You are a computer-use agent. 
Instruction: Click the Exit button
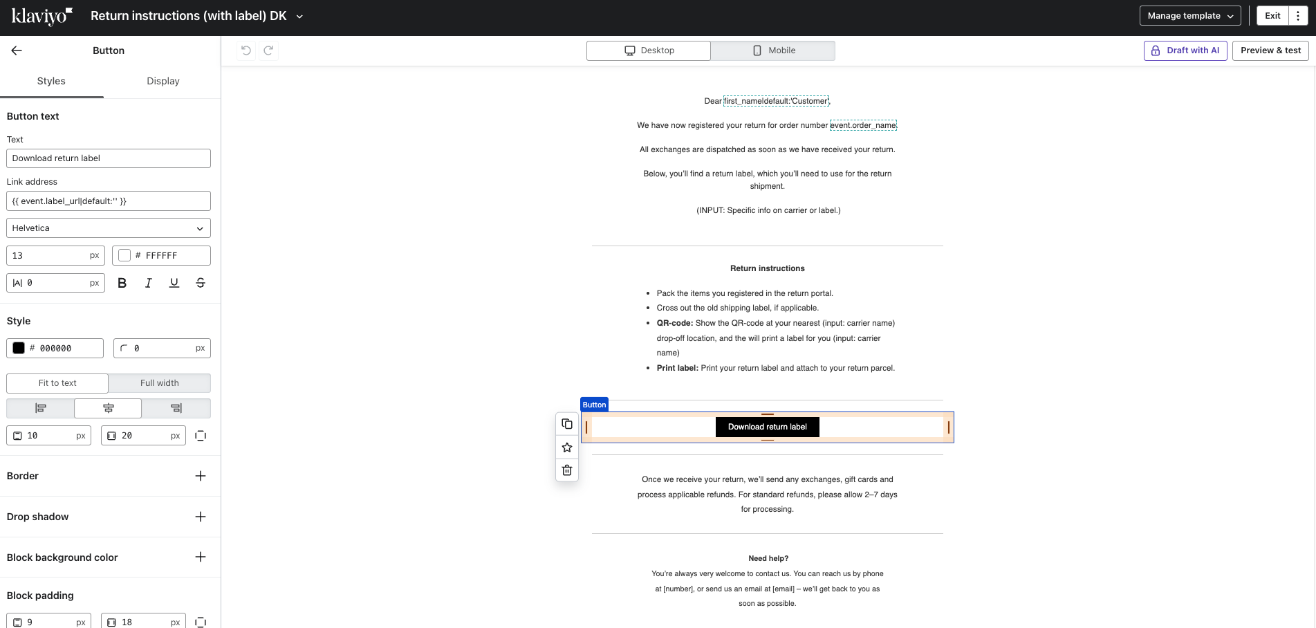coord(1272,16)
